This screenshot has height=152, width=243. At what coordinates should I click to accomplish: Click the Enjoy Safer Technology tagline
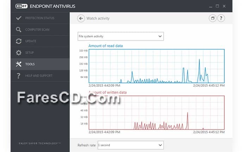(x=40, y=143)
